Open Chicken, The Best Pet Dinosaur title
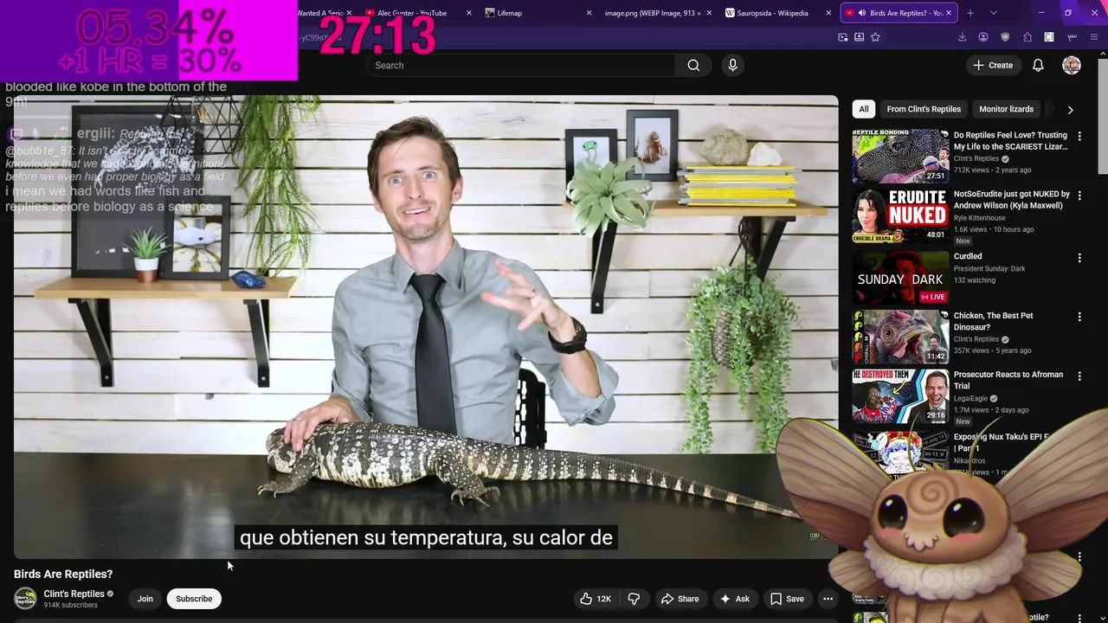1108x623 pixels. (993, 321)
